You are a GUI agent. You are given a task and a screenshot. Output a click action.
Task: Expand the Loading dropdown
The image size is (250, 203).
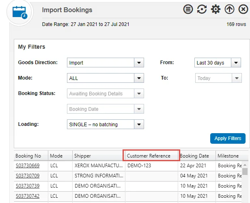tap(139, 125)
